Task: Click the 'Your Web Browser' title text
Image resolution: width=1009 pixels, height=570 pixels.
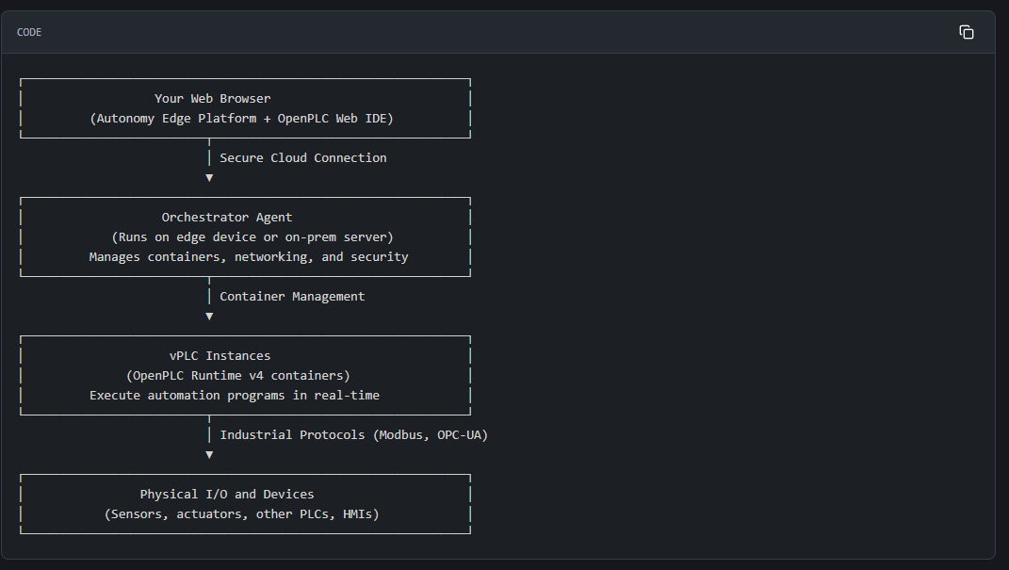Action: coord(213,99)
